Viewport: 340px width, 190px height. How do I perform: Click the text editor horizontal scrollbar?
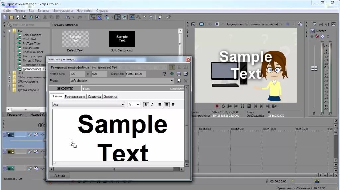click(x=117, y=169)
